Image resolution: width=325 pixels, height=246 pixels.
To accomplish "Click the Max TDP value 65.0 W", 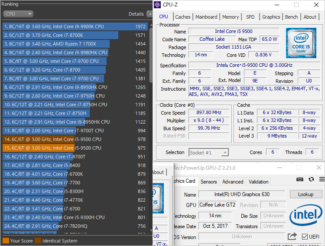I will point(270,39).
